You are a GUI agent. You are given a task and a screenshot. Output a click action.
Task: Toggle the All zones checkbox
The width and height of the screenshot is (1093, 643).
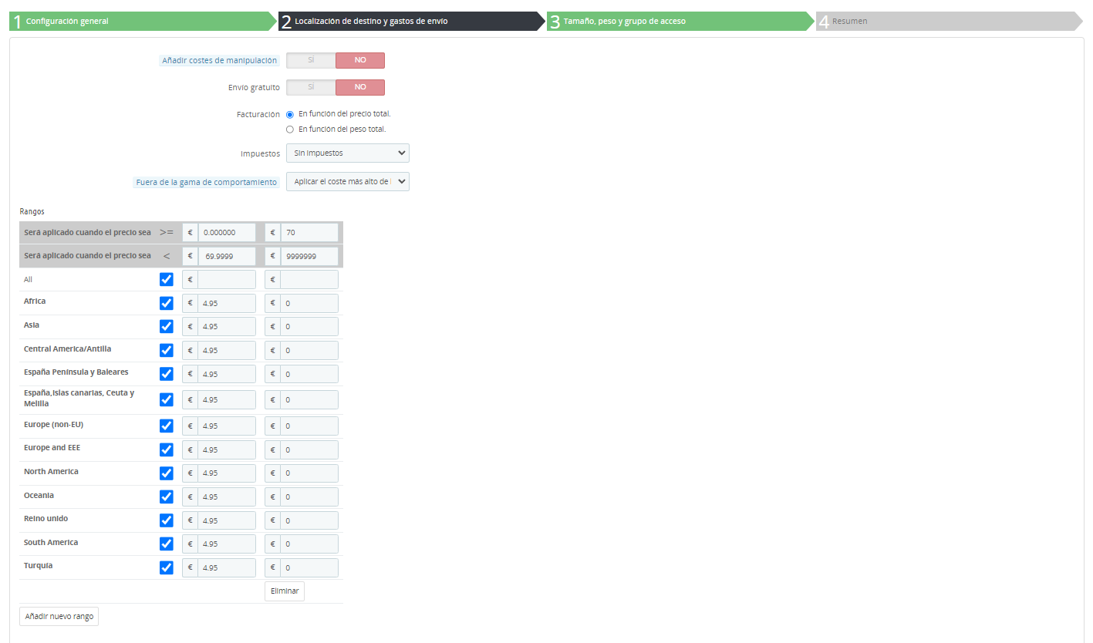(x=166, y=279)
